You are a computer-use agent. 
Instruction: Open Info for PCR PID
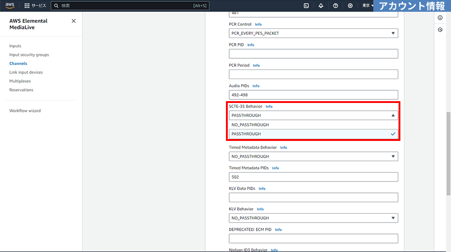click(251, 45)
